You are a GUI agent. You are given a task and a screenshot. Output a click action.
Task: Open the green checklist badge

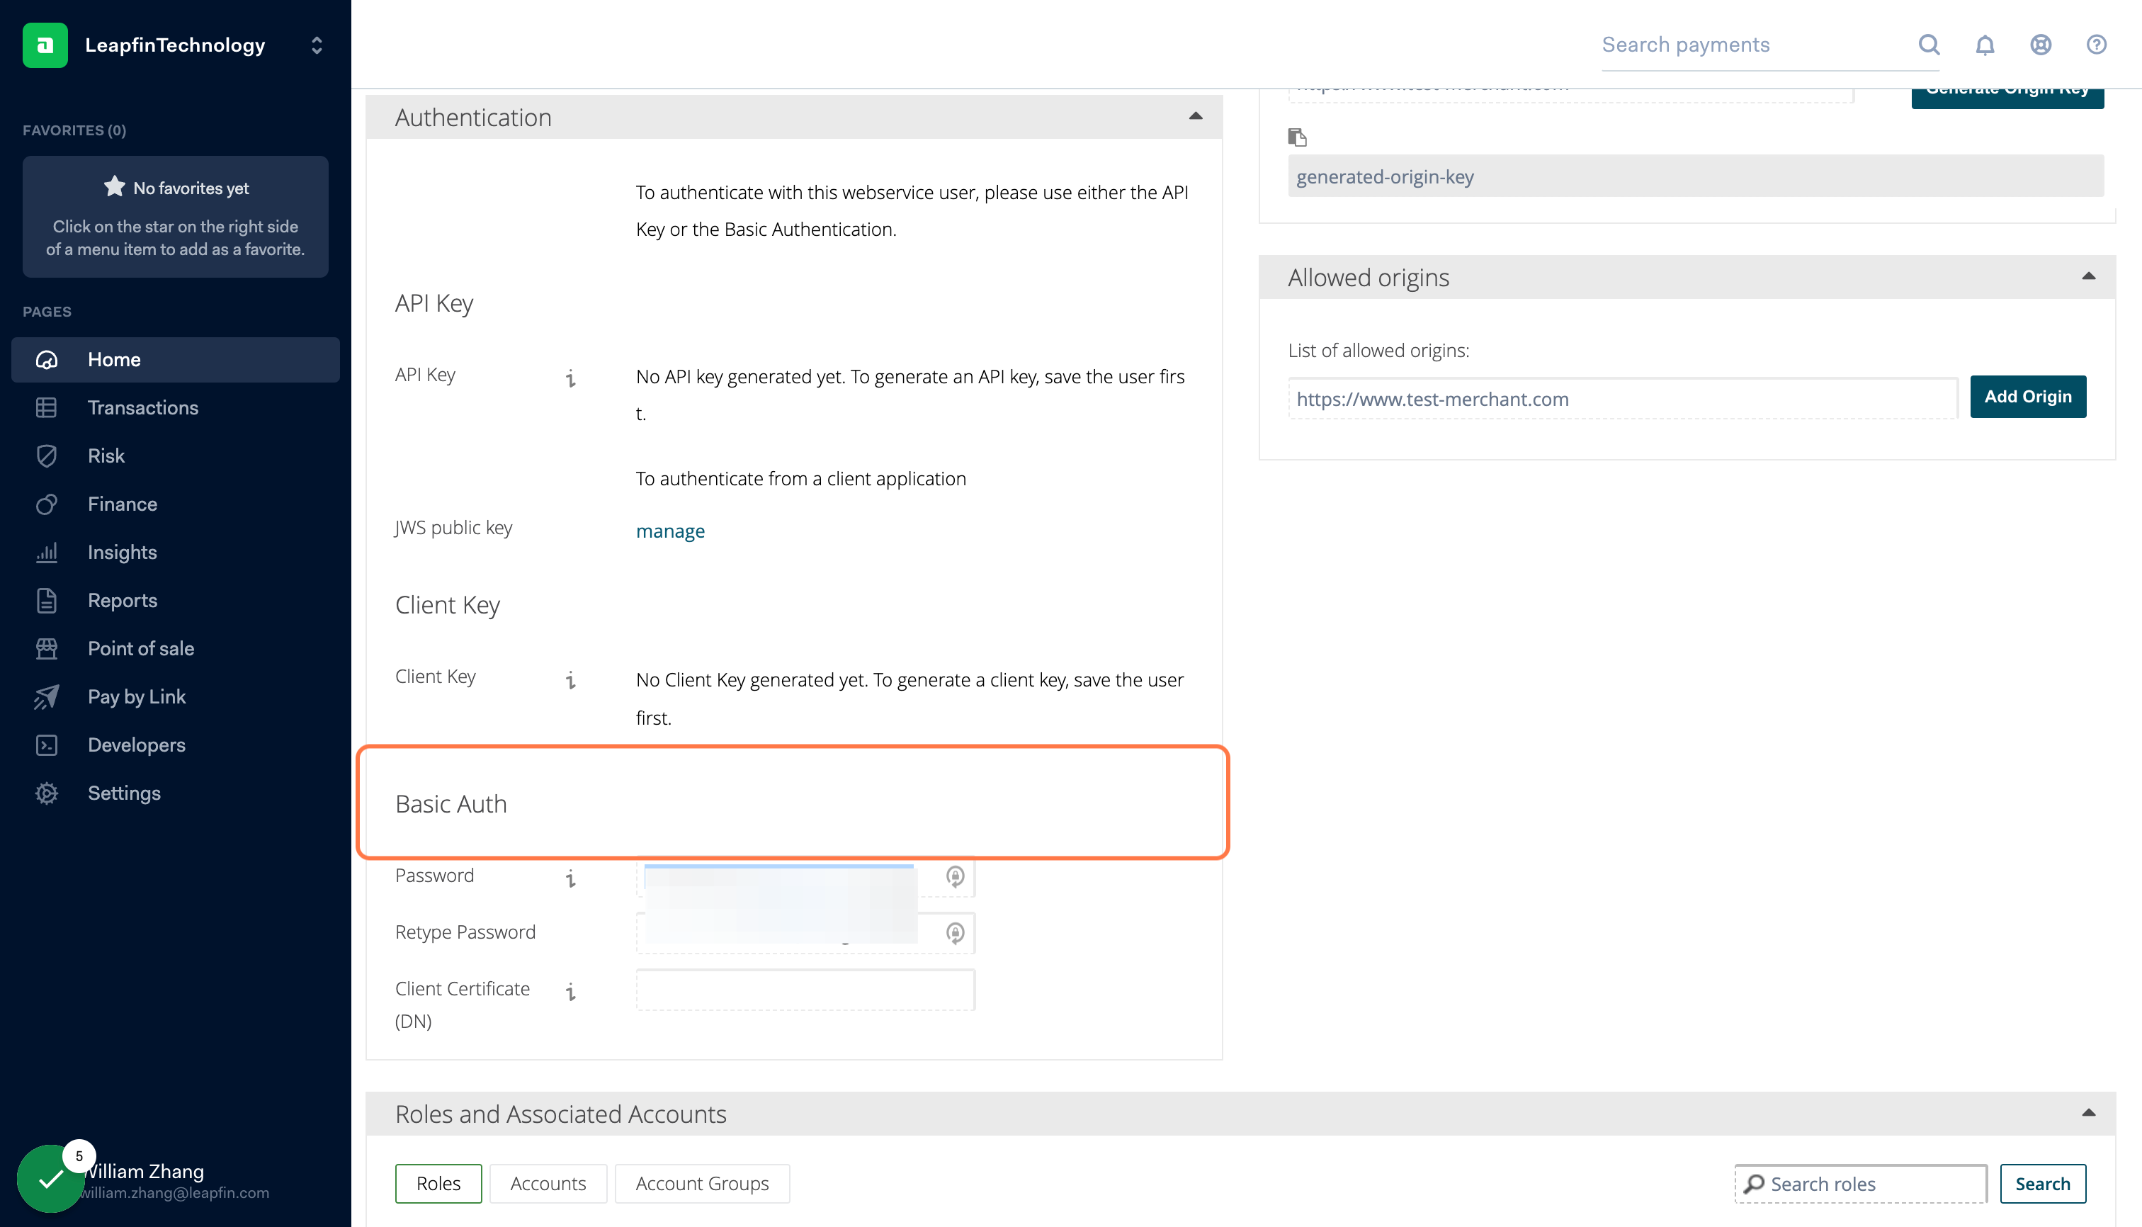(x=50, y=1178)
